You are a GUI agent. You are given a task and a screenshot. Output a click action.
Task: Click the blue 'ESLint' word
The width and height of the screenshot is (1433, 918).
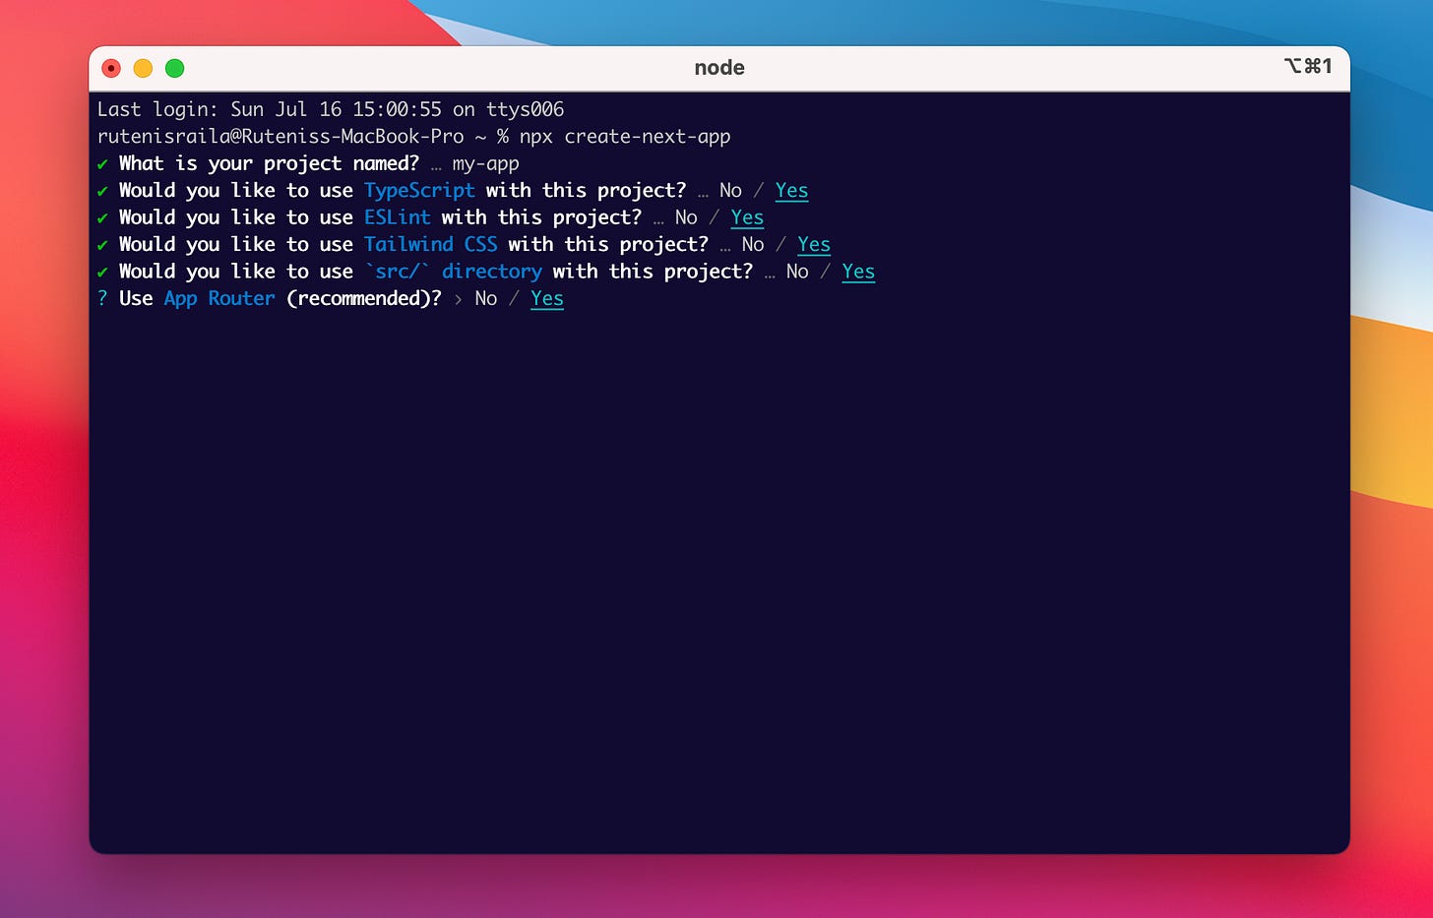[398, 217]
